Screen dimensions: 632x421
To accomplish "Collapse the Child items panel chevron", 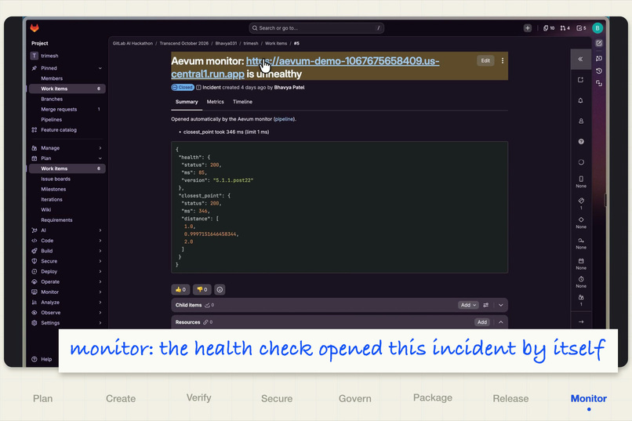I will click(500, 305).
